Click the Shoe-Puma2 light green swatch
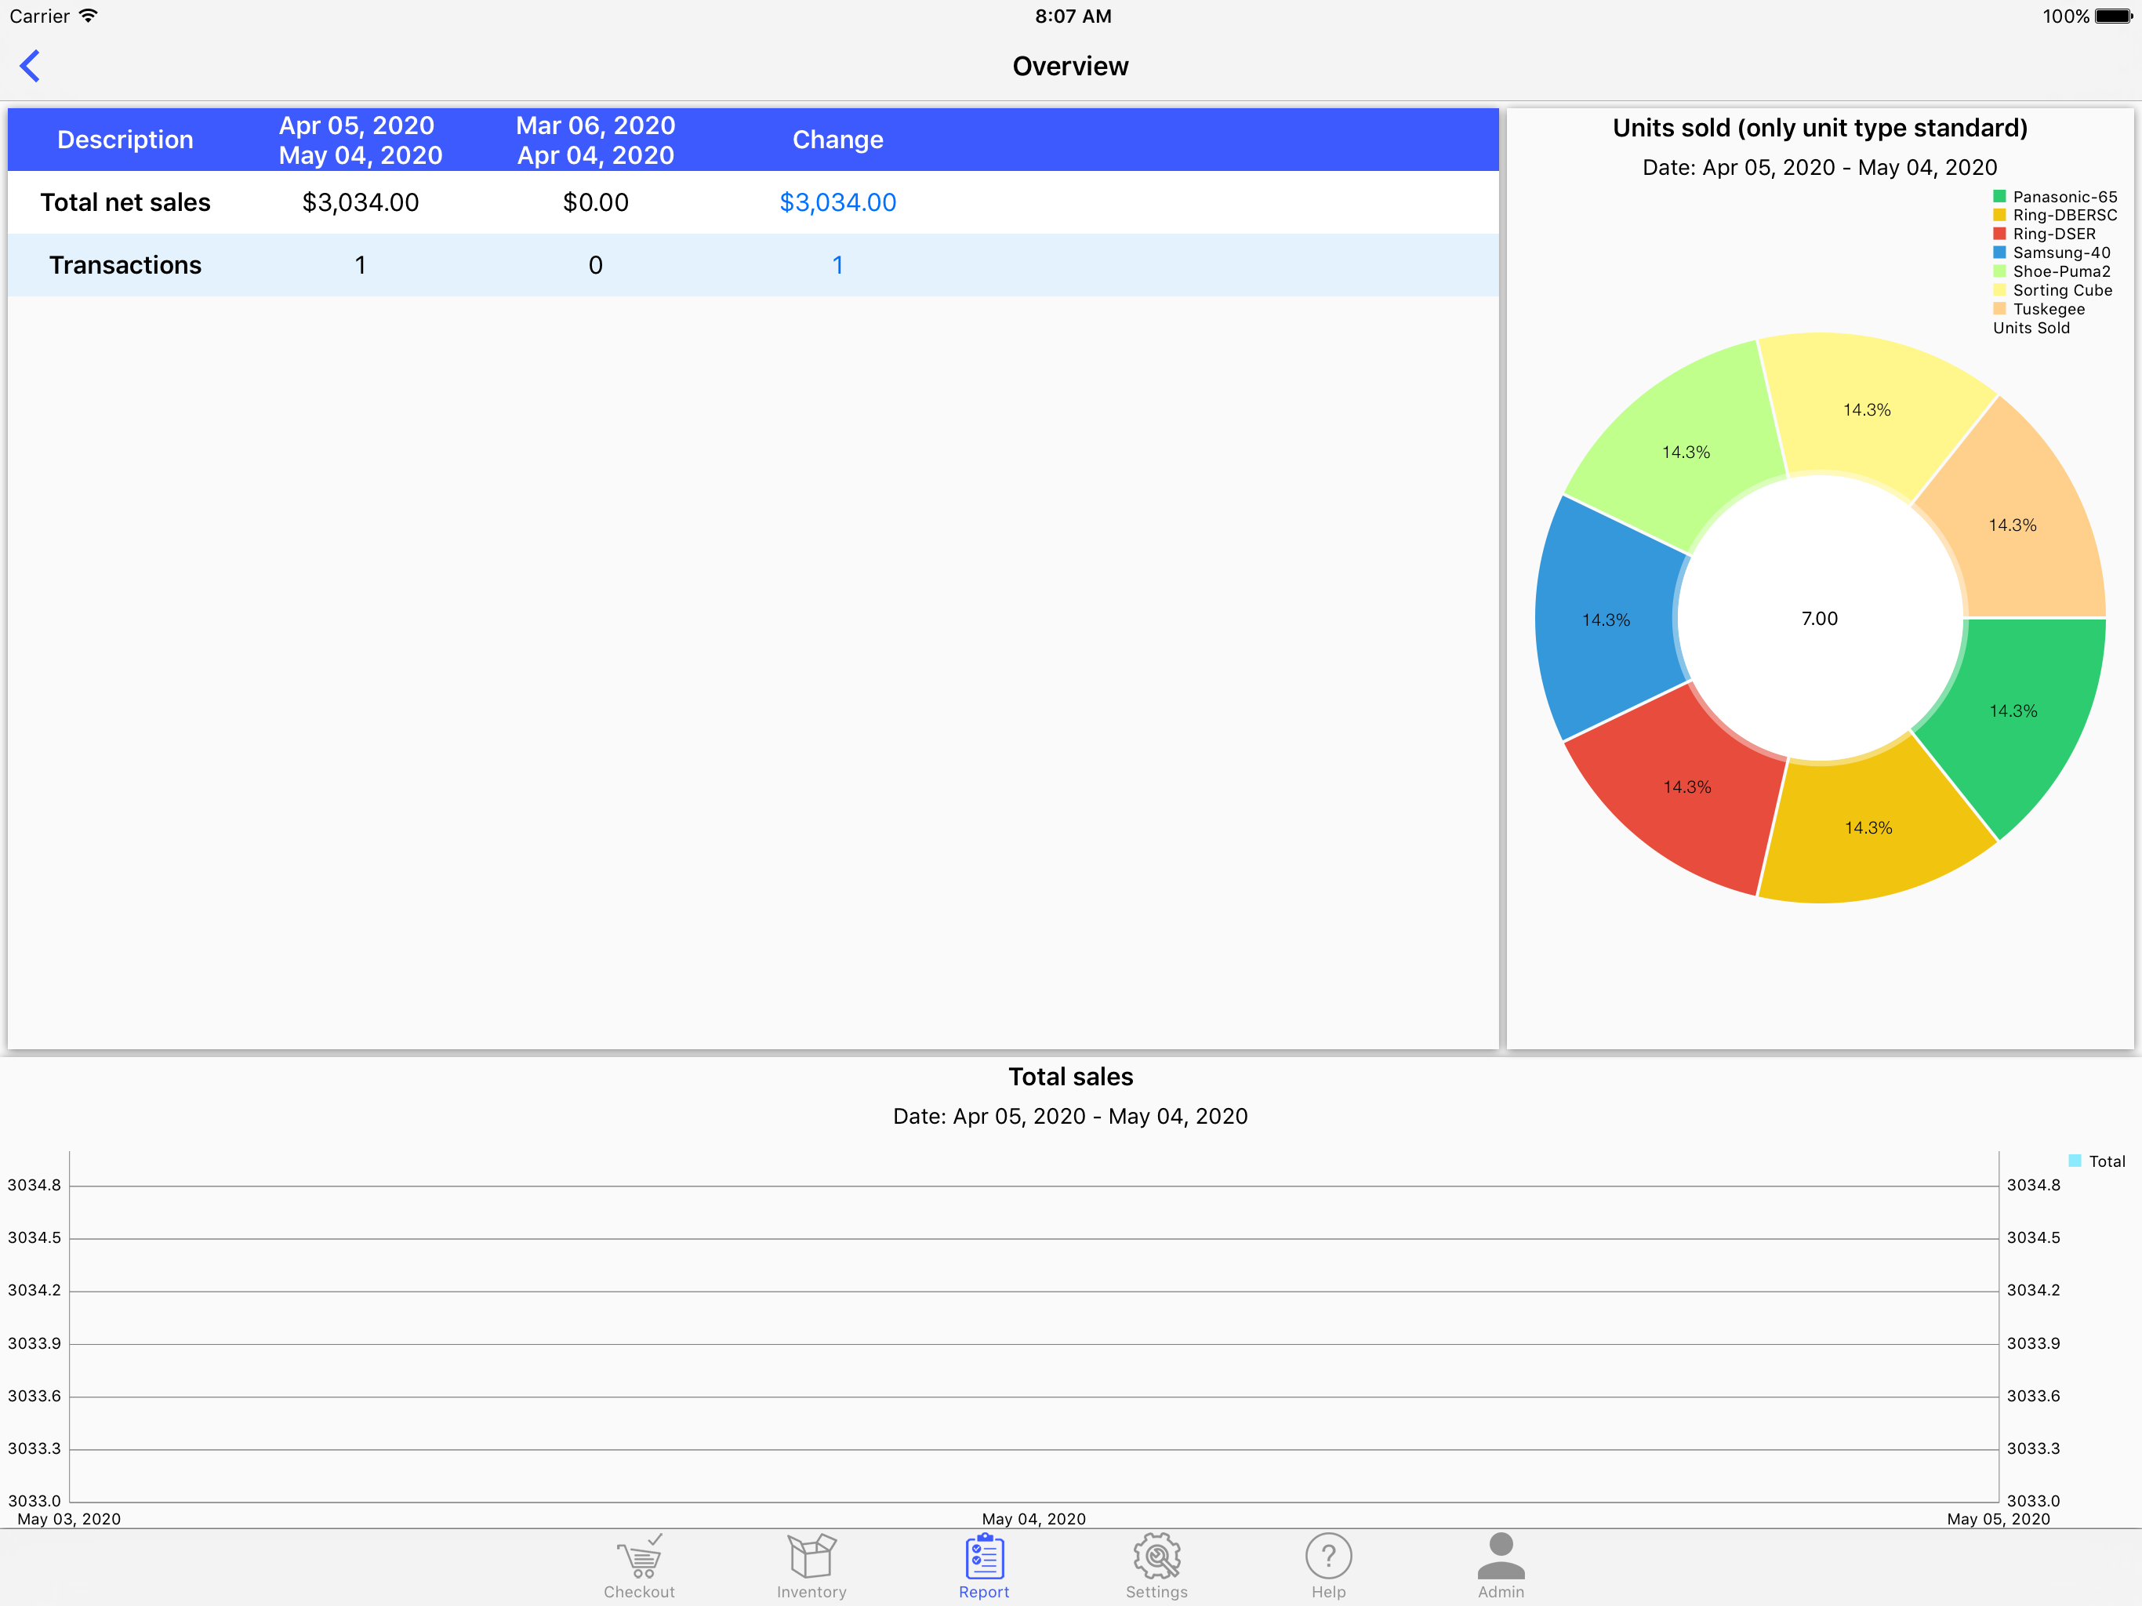The height and width of the screenshot is (1606, 2142). [x=1999, y=271]
